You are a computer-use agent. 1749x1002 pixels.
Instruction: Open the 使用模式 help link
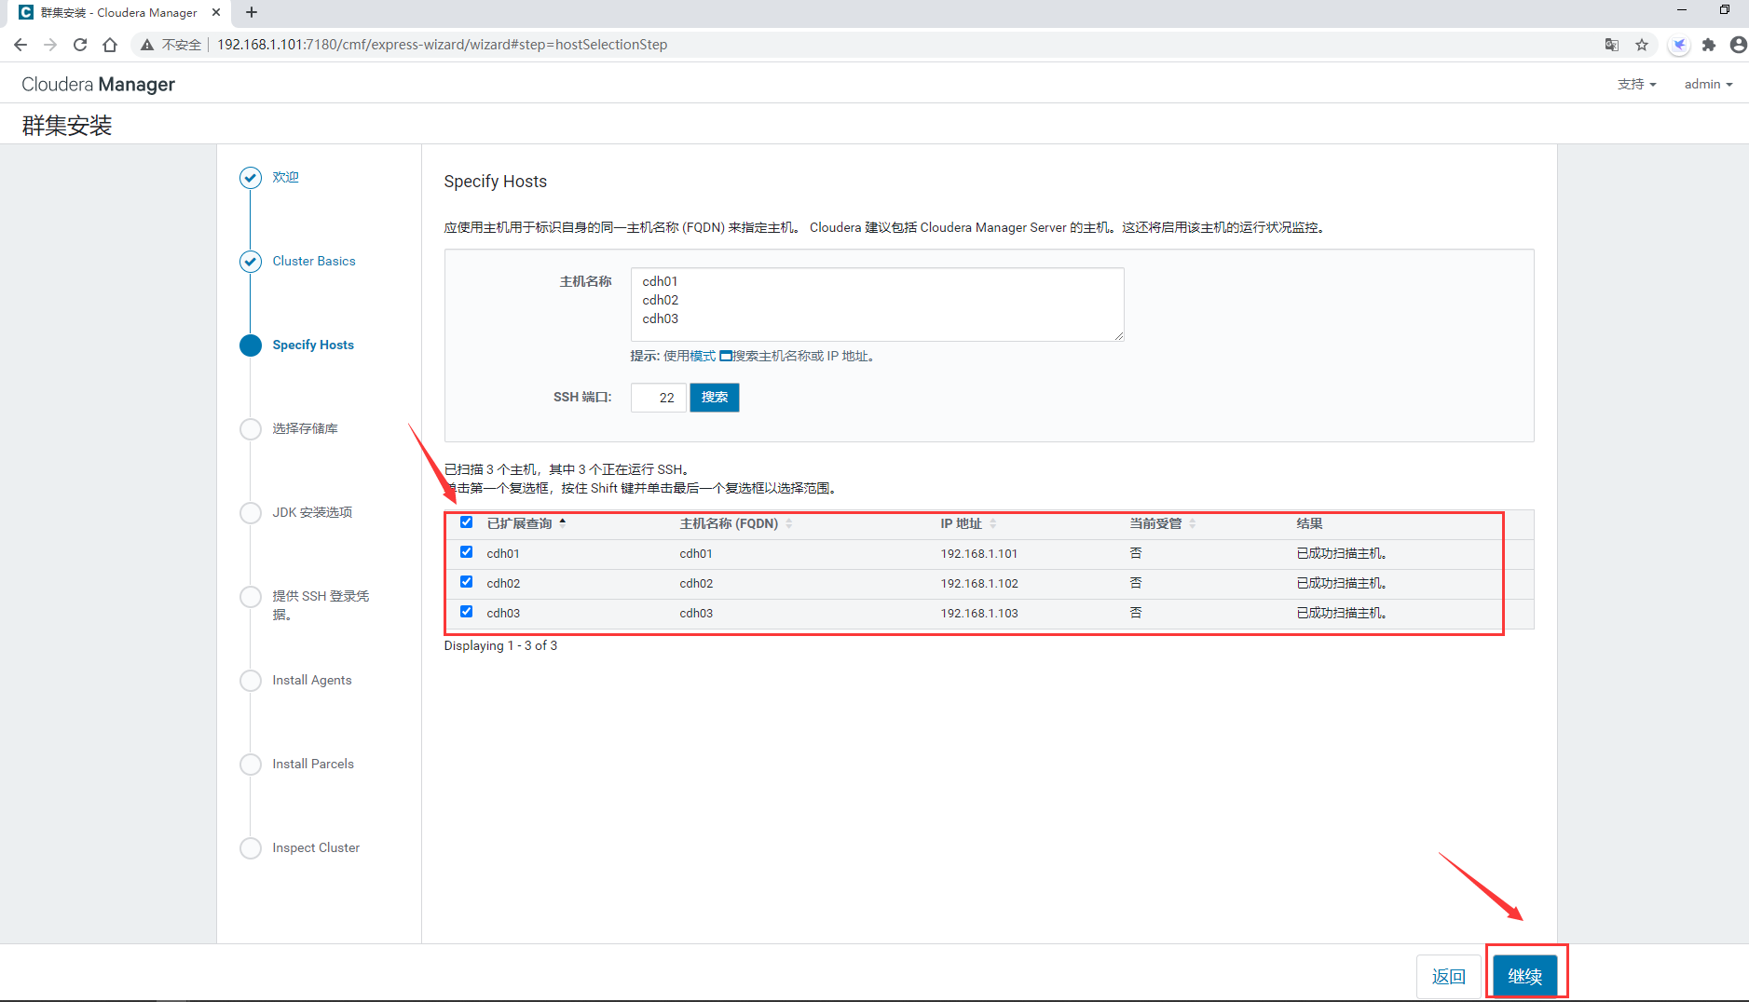coord(690,356)
